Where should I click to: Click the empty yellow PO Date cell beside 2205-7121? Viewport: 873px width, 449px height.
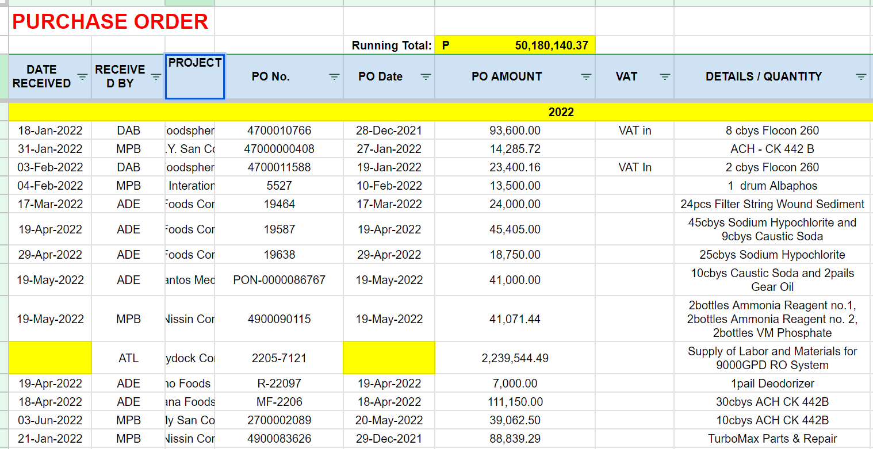click(x=389, y=358)
